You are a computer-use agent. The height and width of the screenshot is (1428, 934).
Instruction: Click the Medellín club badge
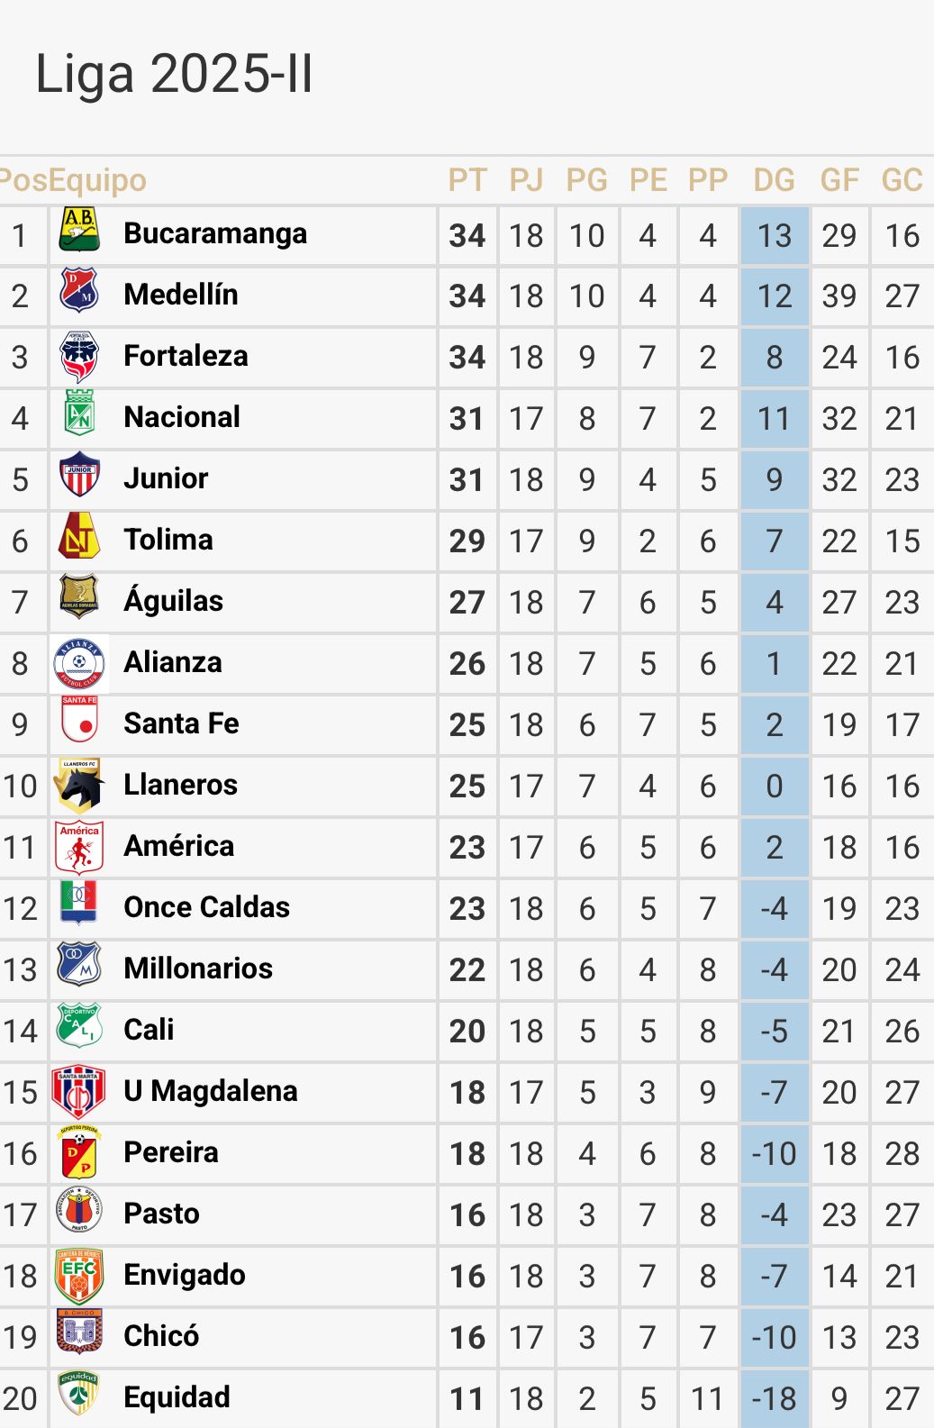coord(79,292)
